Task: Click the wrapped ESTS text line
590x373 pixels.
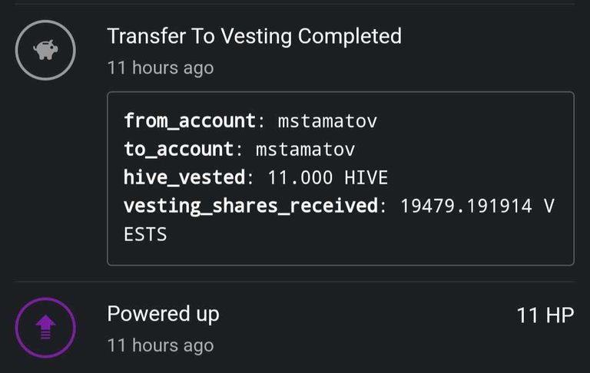Action: (x=145, y=235)
